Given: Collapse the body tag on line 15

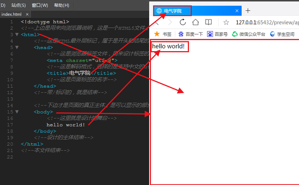Looking at the screenshot, I should pyautogui.click(x=17, y=112).
